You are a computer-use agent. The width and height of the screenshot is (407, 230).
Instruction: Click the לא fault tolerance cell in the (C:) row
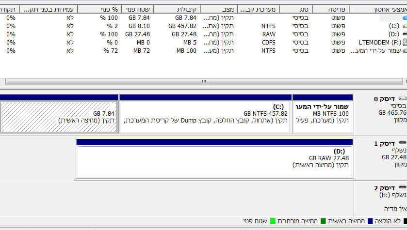pos(70,26)
